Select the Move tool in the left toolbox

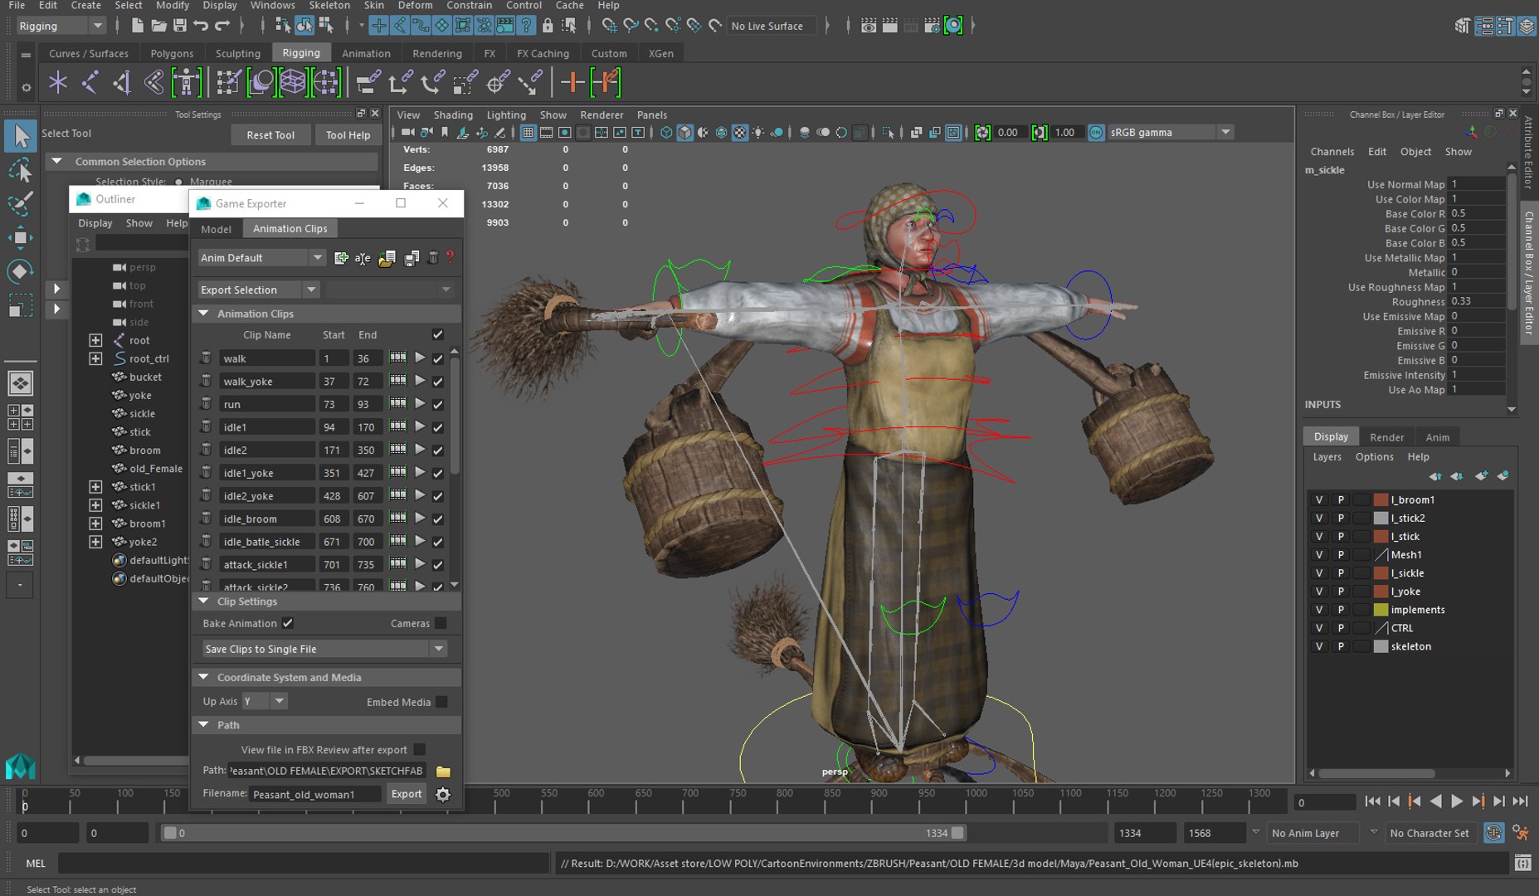point(20,238)
